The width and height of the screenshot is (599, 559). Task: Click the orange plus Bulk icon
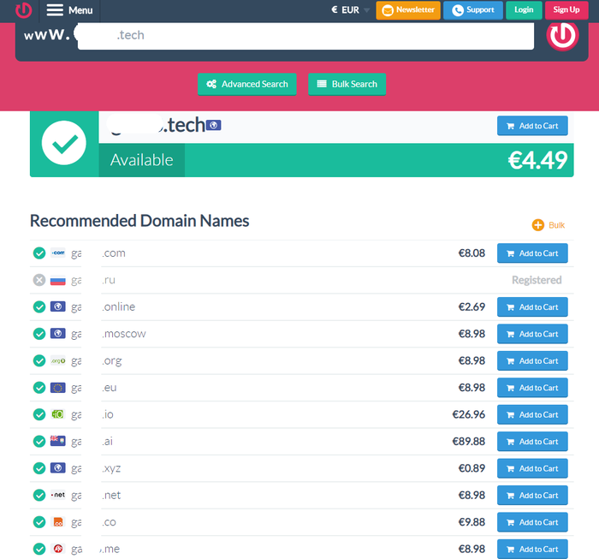(538, 225)
